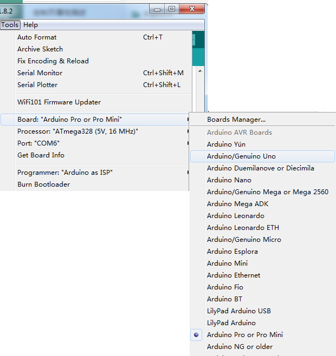Select Arduino/Genuino Uno board
This screenshot has width=336, height=356.
(262, 156)
